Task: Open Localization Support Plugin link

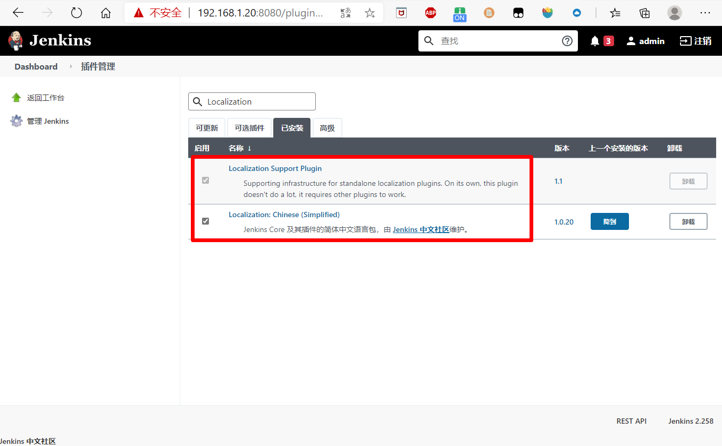Action: (x=275, y=168)
